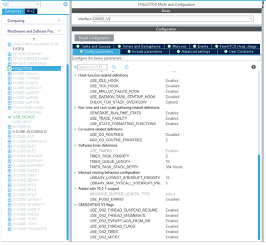The image size is (266, 245).
Task: Click the download icon beside X-CUBE-AI
Action: pyautogui.click(x=9, y=126)
